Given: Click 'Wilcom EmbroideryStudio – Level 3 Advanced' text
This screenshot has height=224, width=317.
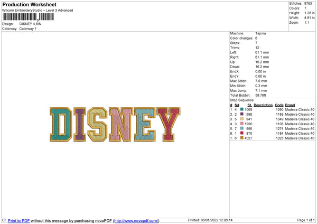Looking at the screenshot, I should pyautogui.click(x=38, y=11).
